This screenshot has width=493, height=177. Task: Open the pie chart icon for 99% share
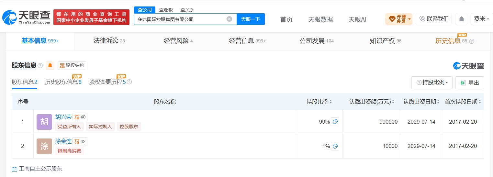(x=335, y=122)
